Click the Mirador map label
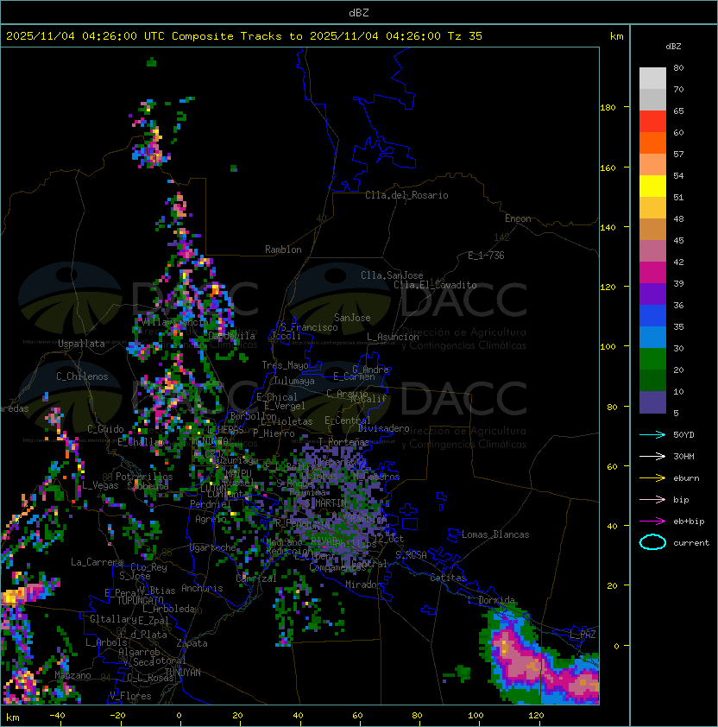The image size is (718, 727). pos(363,585)
